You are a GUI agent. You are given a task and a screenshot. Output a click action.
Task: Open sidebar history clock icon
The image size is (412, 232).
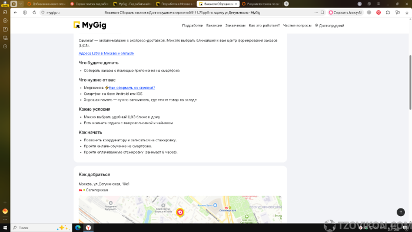pyautogui.click(x=5, y=47)
